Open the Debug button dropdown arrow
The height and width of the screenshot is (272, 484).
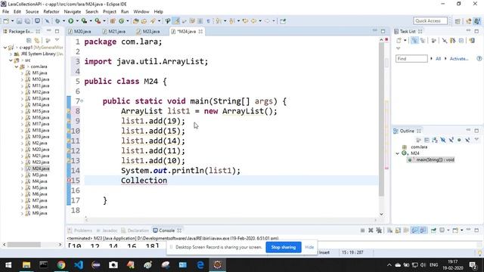point(64,21)
